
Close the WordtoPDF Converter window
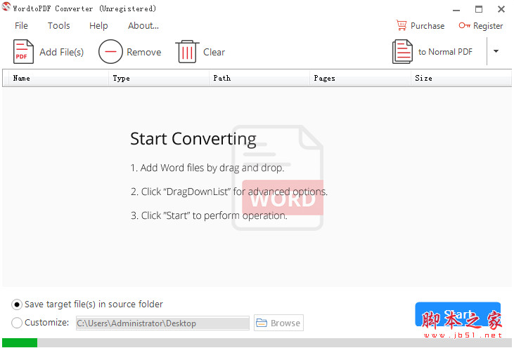pyautogui.click(x=501, y=9)
